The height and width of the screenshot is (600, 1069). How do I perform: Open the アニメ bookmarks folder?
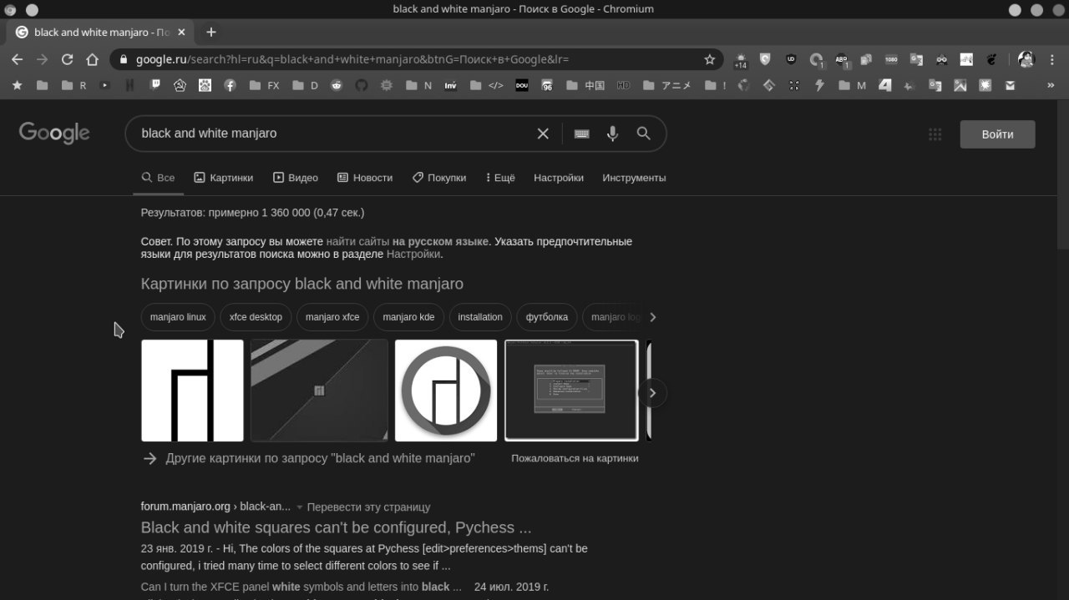coord(666,85)
